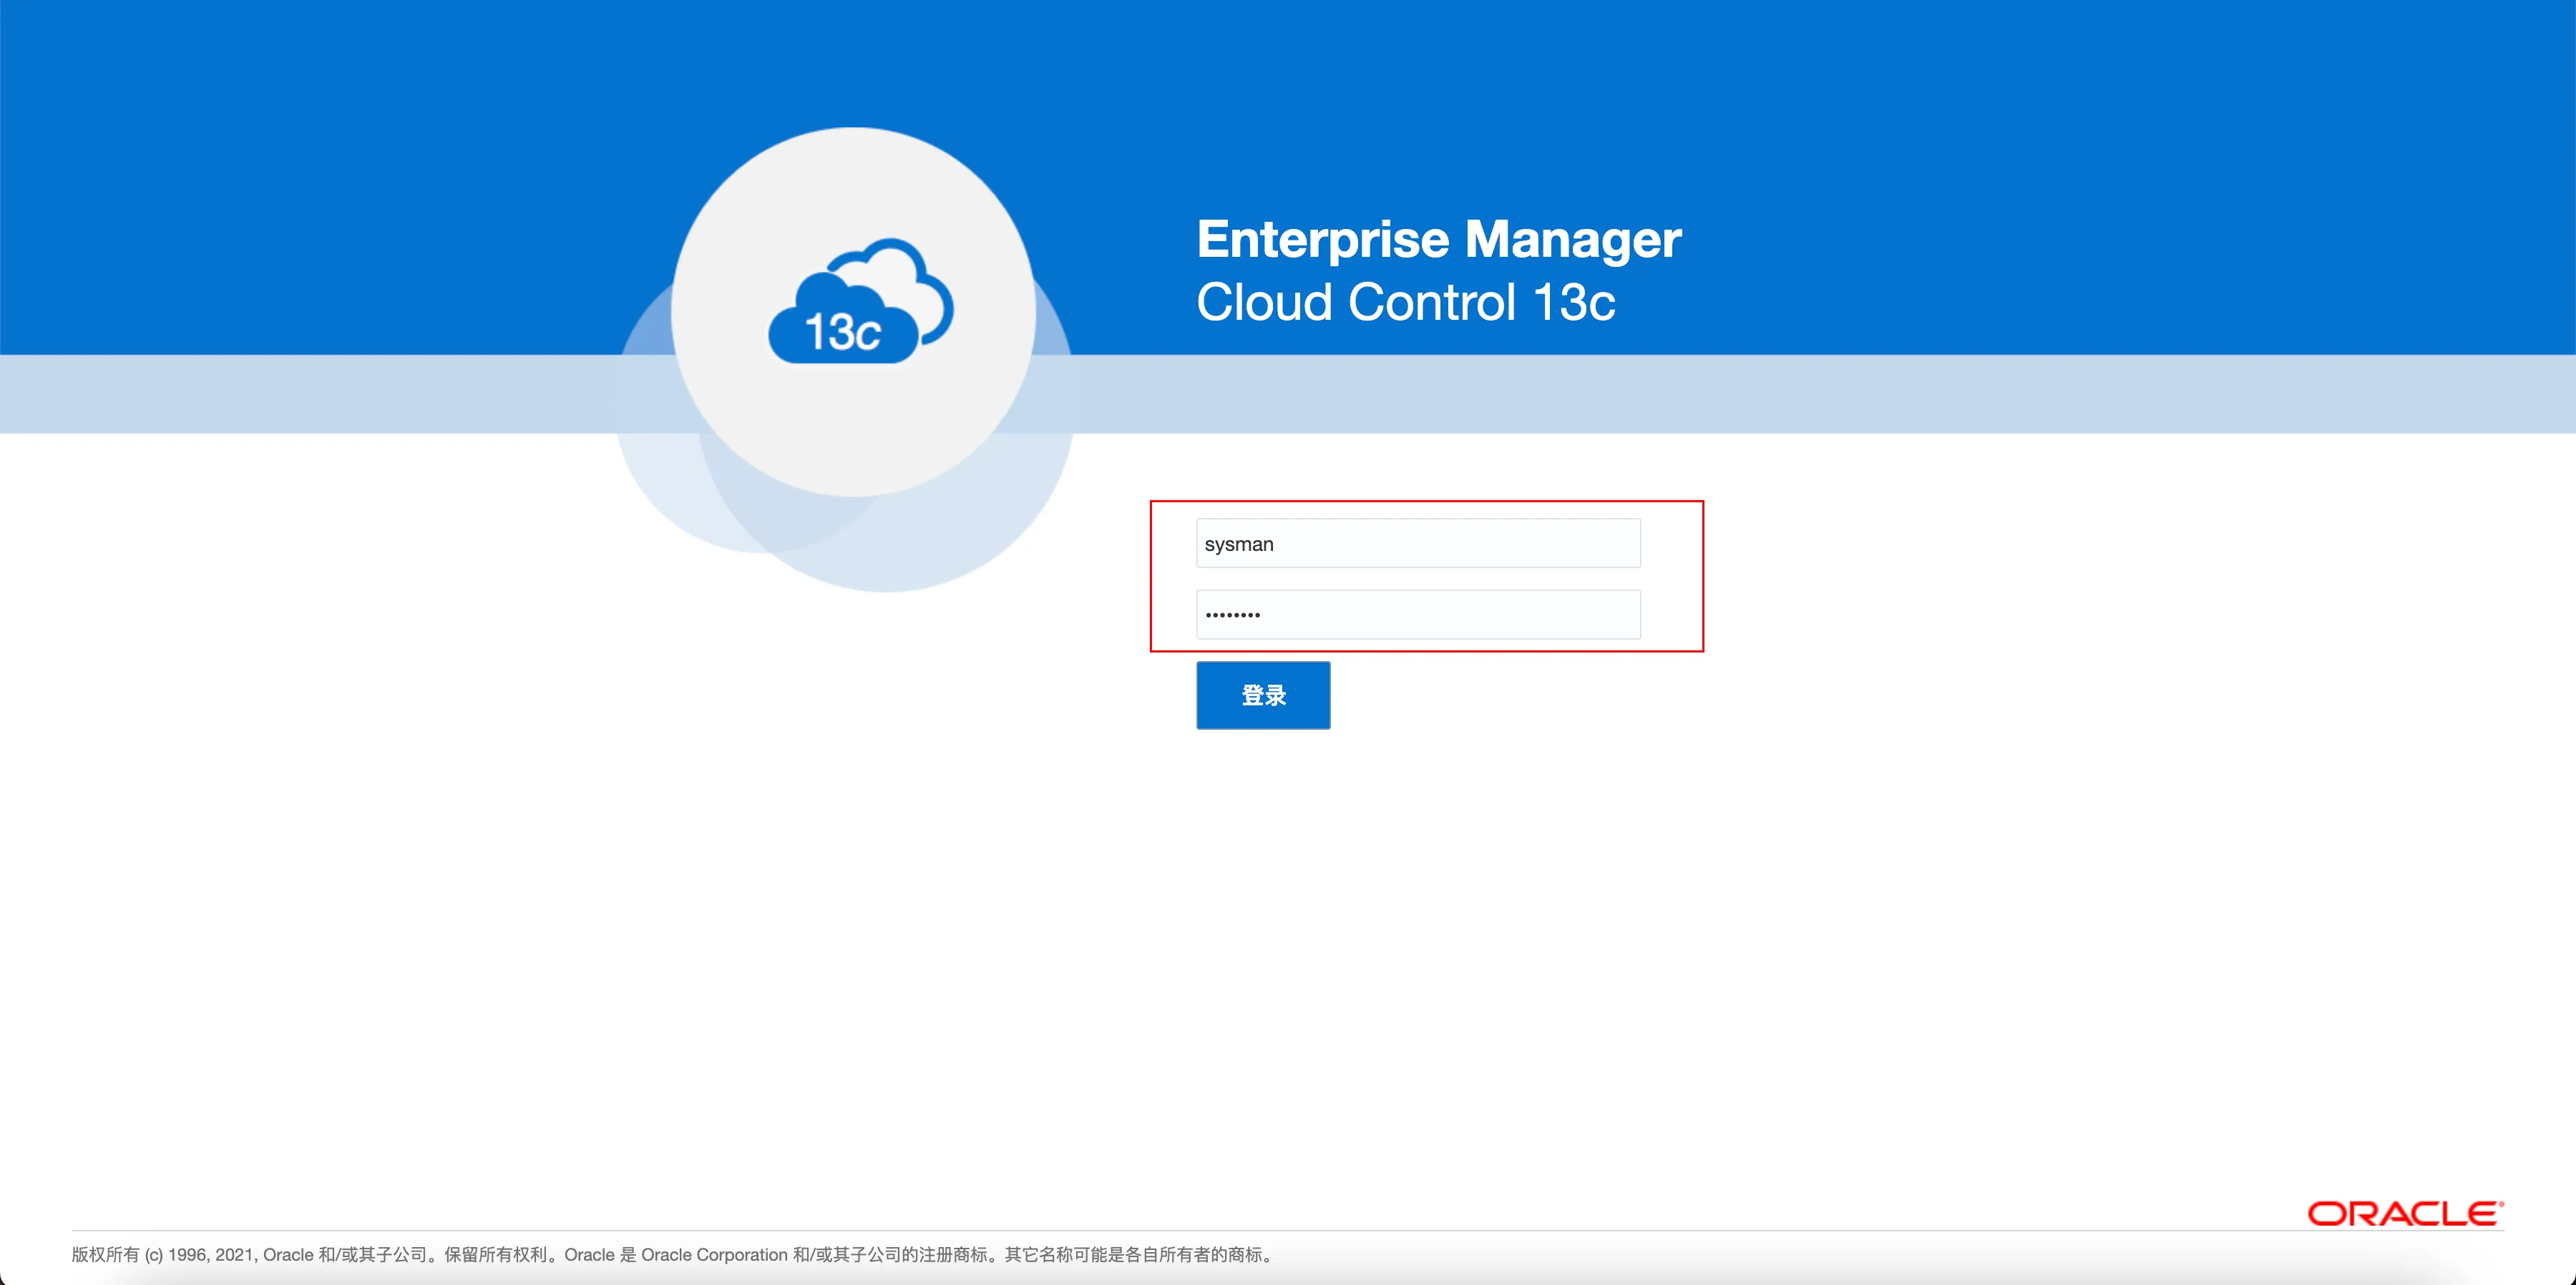The height and width of the screenshot is (1285, 2576).
Task: Click the 1996, 2021 years in footer
Action: click(210, 1254)
